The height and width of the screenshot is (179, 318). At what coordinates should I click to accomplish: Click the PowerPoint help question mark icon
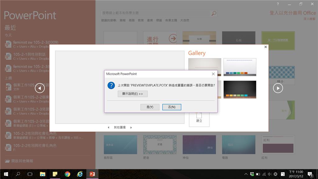tap(278, 4)
